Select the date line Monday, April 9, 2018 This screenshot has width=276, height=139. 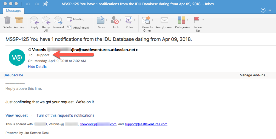pos(57,61)
